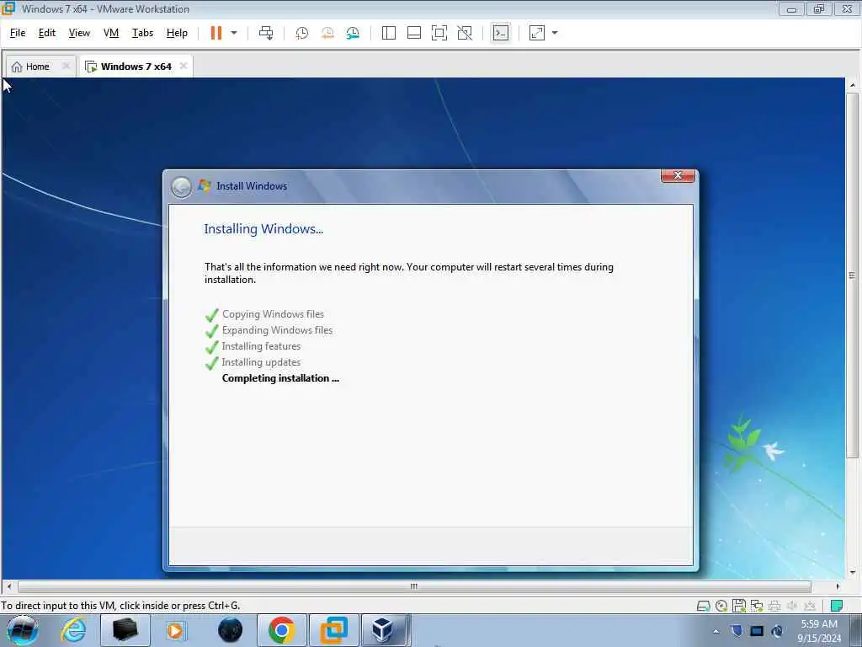The width and height of the screenshot is (862, 647).
Task: Click the shield icon in system tray
Action: 737,631
